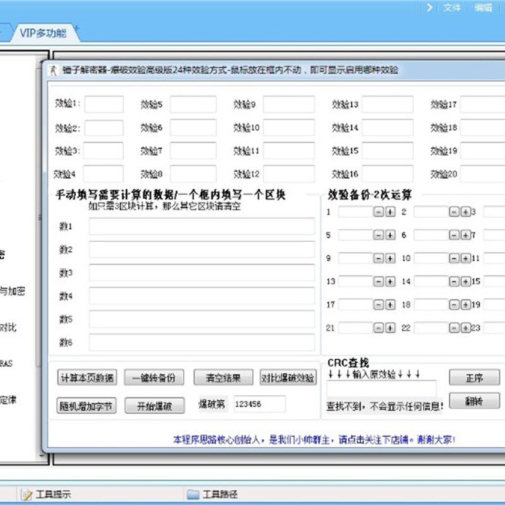Click the 效验1 input field
Screen dimensions: 505x505
(x=104, y=104)
